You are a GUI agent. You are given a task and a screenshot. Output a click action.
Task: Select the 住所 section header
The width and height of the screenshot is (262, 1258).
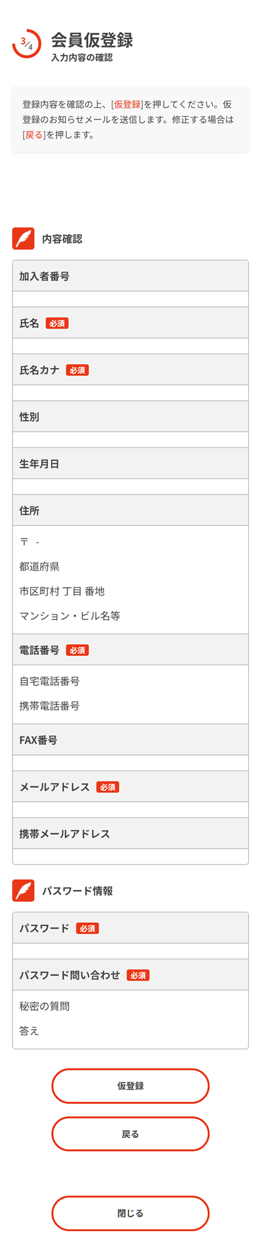click(x=130, y=510)
